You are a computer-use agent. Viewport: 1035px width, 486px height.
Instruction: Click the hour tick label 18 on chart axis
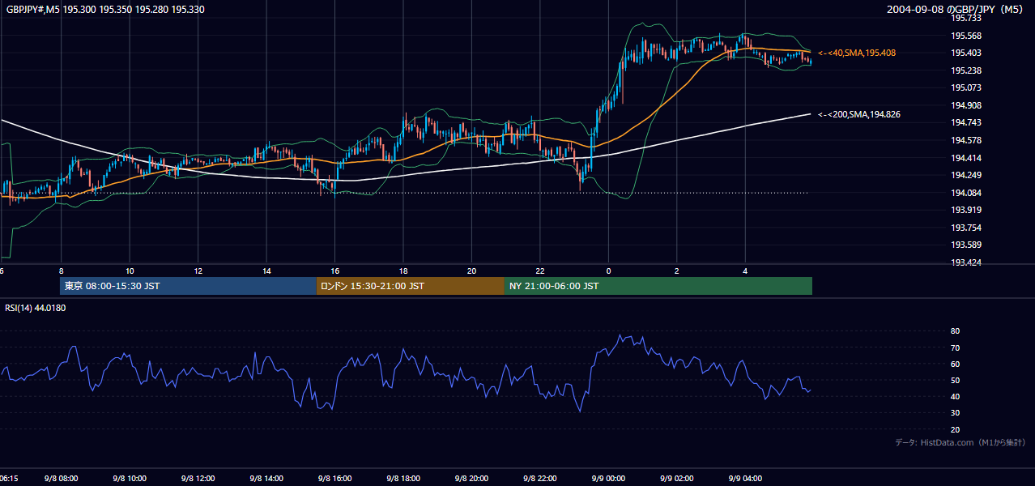click(x=403, y=271)
